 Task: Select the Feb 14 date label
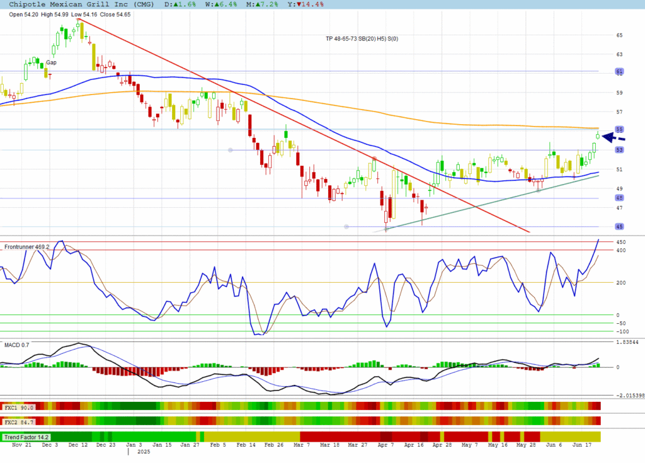(246, 445)
